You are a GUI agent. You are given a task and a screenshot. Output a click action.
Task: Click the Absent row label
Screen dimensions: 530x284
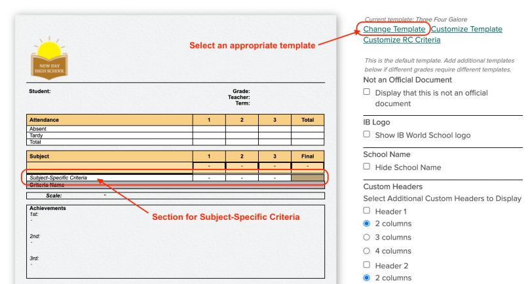[x=38, y=129]
